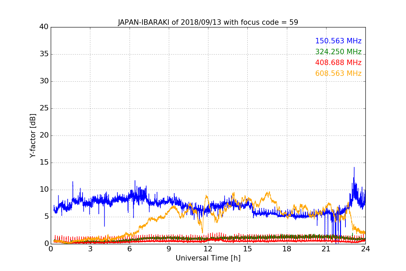Click the x-axis tick label 18
The width and height of the screenshot is (406, 271).
click(287, 249)
